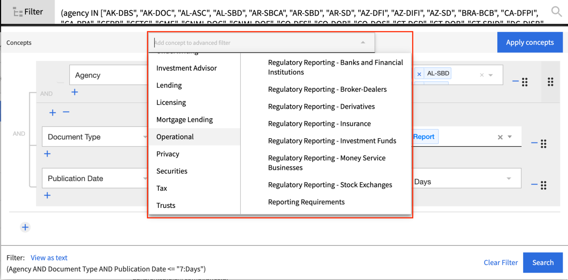The image size is (568, 280).
Task: Click the plus icon under Agency field
Action: pyautogui.click(x=74, y=92)
